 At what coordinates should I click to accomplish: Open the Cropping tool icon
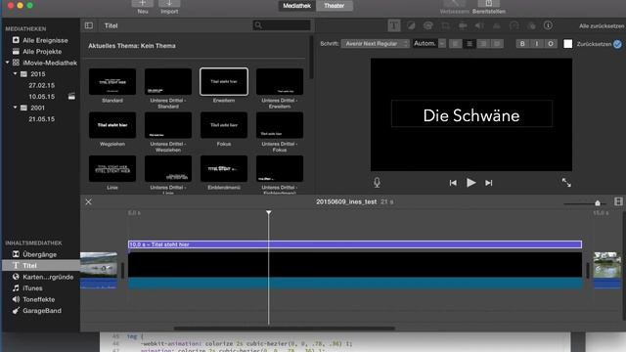point(445,25)
